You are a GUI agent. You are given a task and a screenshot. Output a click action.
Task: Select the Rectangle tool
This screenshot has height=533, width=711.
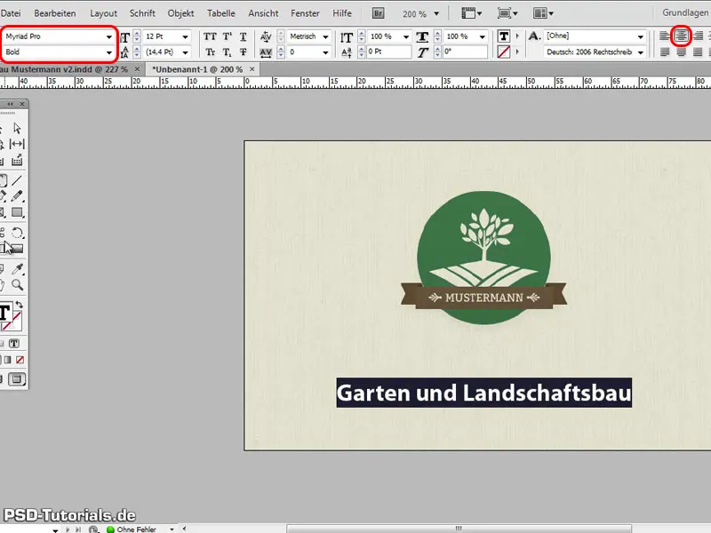[17, 212]
